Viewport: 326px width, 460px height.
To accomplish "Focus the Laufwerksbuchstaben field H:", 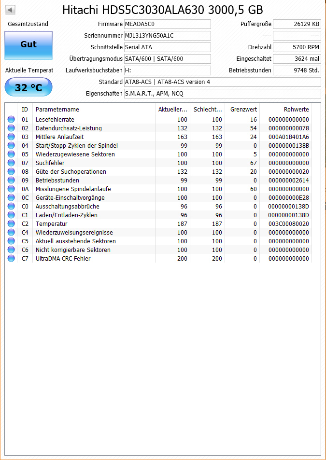I will (x=168, y=70).
